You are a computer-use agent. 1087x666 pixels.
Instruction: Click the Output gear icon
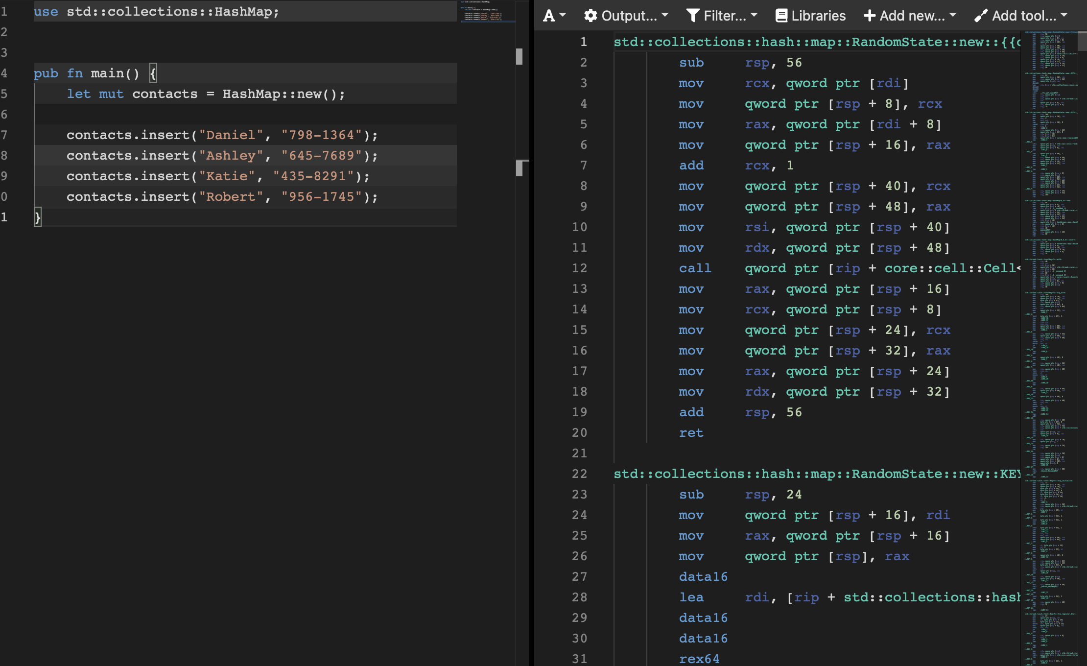591,16
